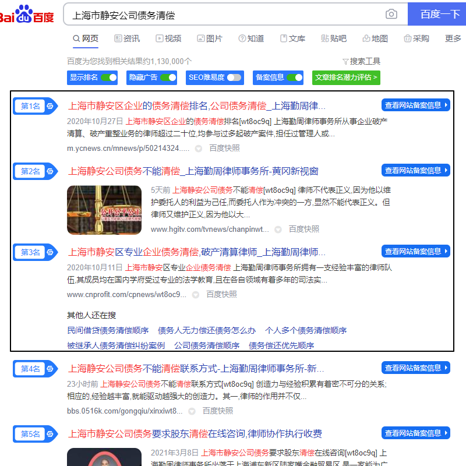
Task: View 备案信息 for the fourth-ranked result
Action: [x=416, y=368]
